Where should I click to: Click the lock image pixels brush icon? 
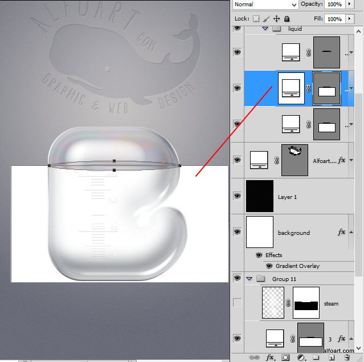tap(266, 19)
